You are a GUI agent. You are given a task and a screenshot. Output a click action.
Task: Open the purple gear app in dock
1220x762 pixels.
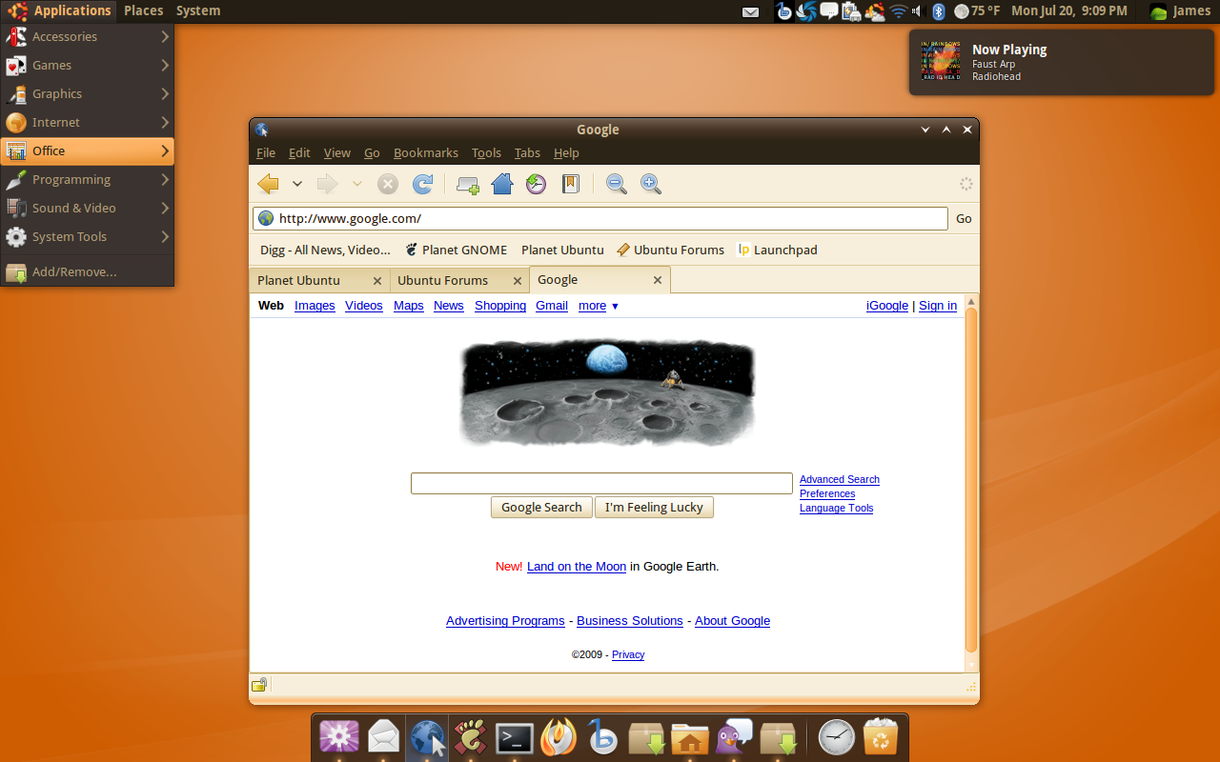339,737
